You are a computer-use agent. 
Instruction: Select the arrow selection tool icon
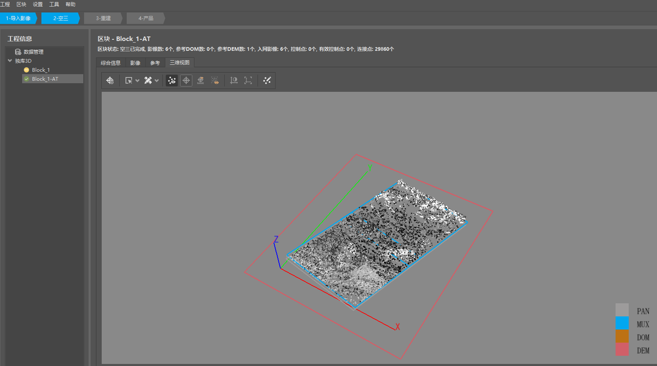[x=129, y=81]
